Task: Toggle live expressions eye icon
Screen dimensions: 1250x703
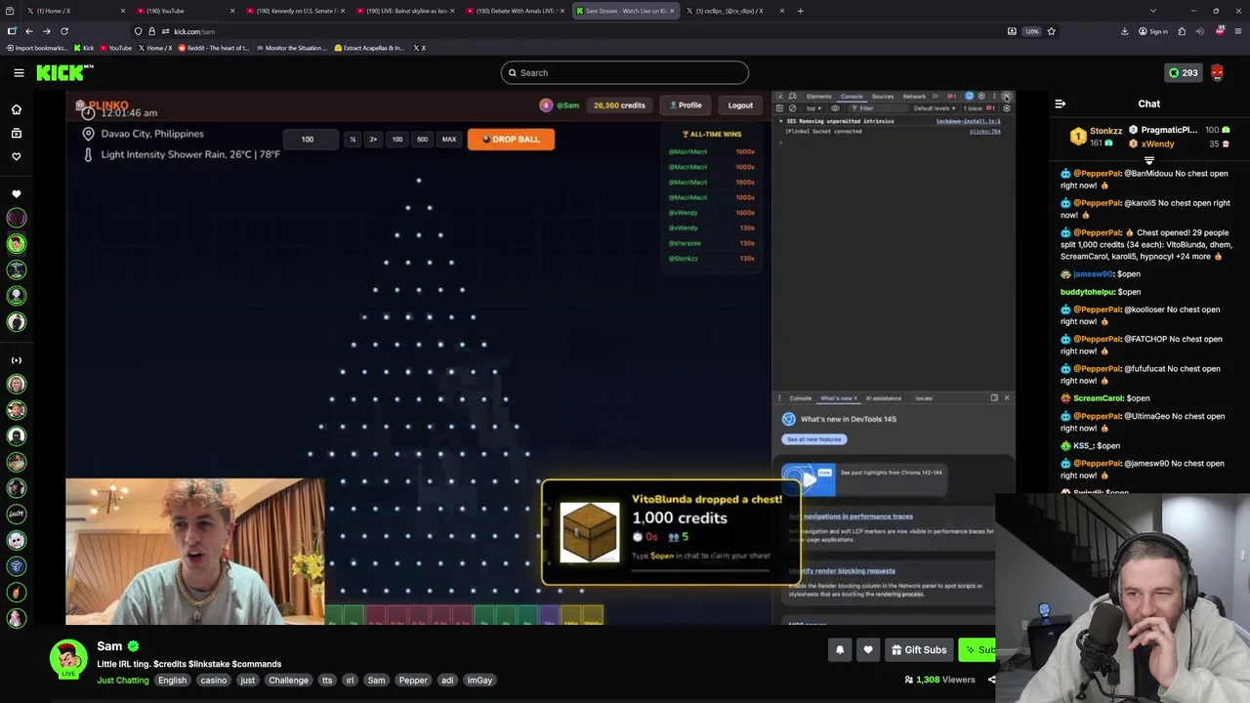Action: tap(835, 108)
